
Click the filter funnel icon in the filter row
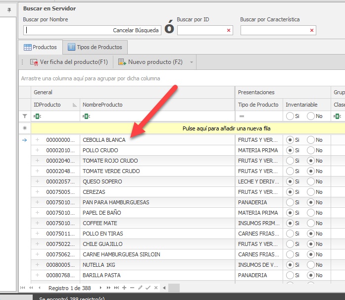[x=25, y=116]
